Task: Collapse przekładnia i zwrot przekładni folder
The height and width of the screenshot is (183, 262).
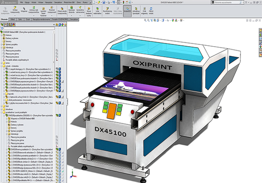Action: [1, 112]
